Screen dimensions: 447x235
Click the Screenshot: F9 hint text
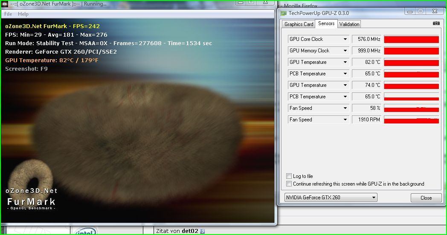(x=26, y=69)
